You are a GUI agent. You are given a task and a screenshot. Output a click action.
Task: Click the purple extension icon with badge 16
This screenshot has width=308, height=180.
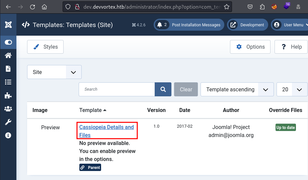(x=286, y=6)
